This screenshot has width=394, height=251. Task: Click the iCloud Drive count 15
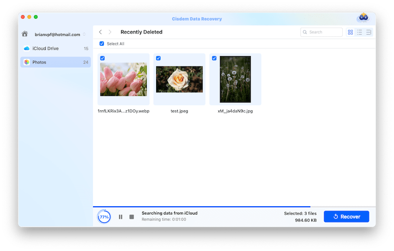[x=86, y=48]
